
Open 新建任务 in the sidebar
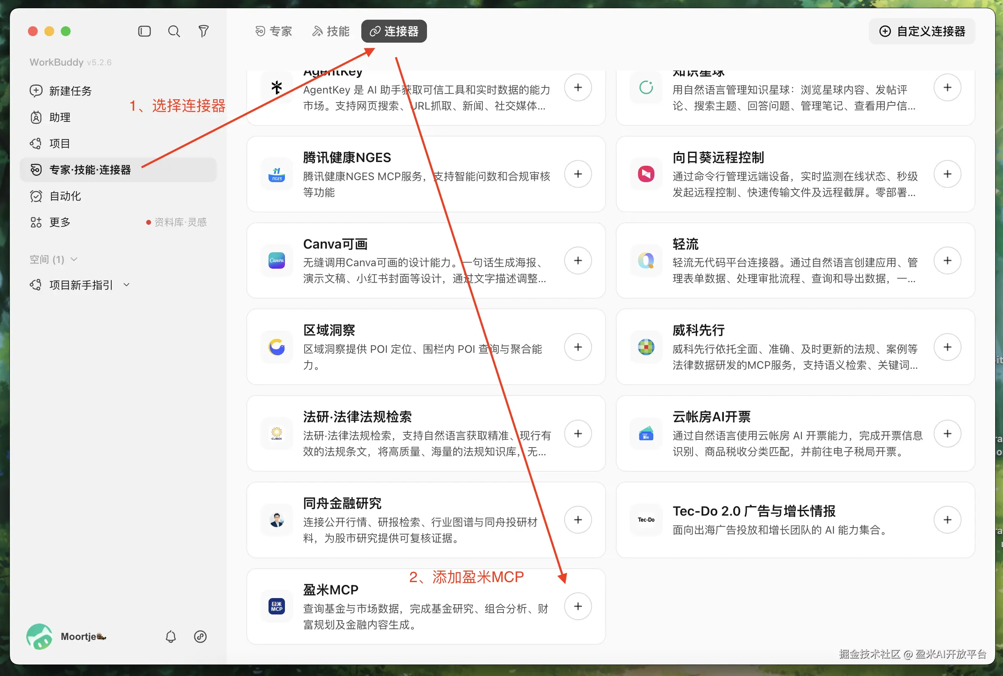[118, 91]
